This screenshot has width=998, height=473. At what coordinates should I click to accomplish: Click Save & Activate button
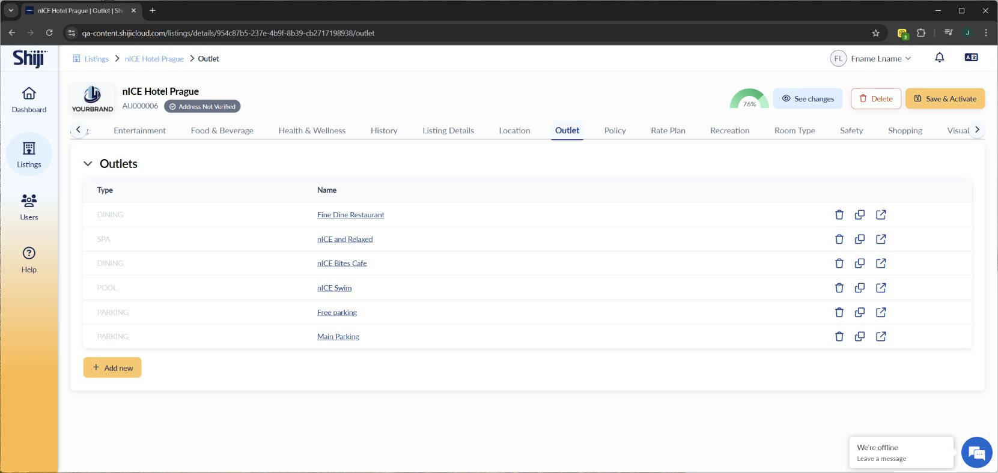(945, 99)
